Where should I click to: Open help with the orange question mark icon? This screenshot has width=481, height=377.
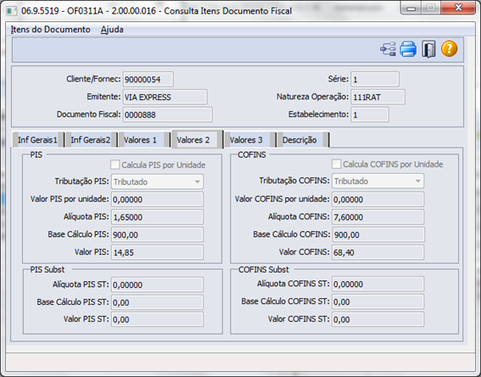(449, 49)
